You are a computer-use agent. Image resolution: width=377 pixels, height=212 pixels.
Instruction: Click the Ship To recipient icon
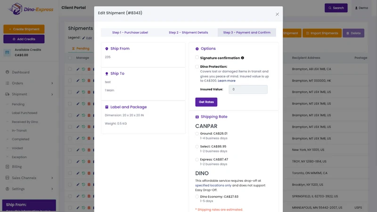pos(107,73)
